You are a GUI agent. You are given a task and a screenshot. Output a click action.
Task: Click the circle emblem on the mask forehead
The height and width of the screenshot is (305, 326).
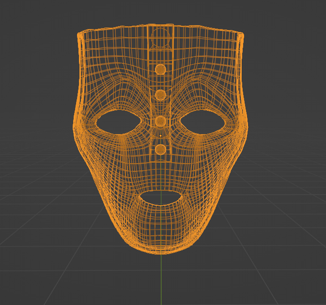point(160,38)
